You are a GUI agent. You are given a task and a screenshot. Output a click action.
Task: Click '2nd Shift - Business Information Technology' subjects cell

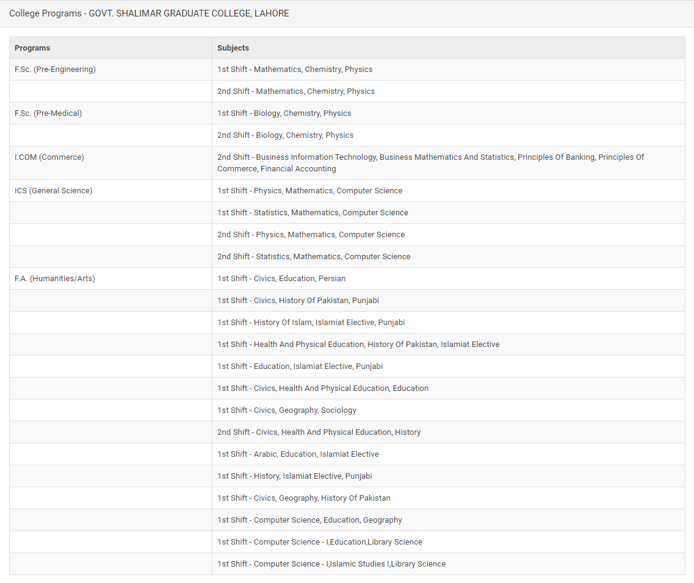(x=449, y=163)
